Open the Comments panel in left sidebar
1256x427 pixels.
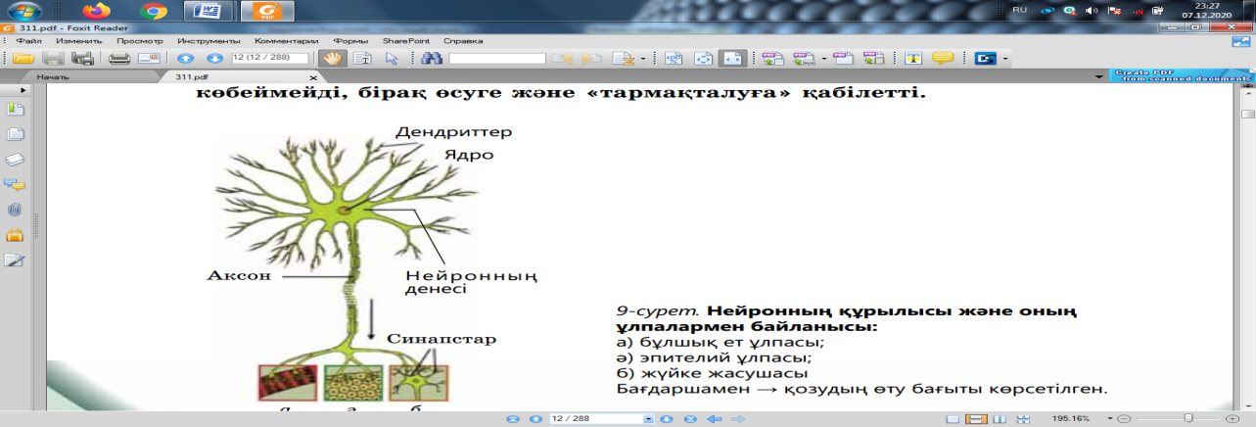15,184
